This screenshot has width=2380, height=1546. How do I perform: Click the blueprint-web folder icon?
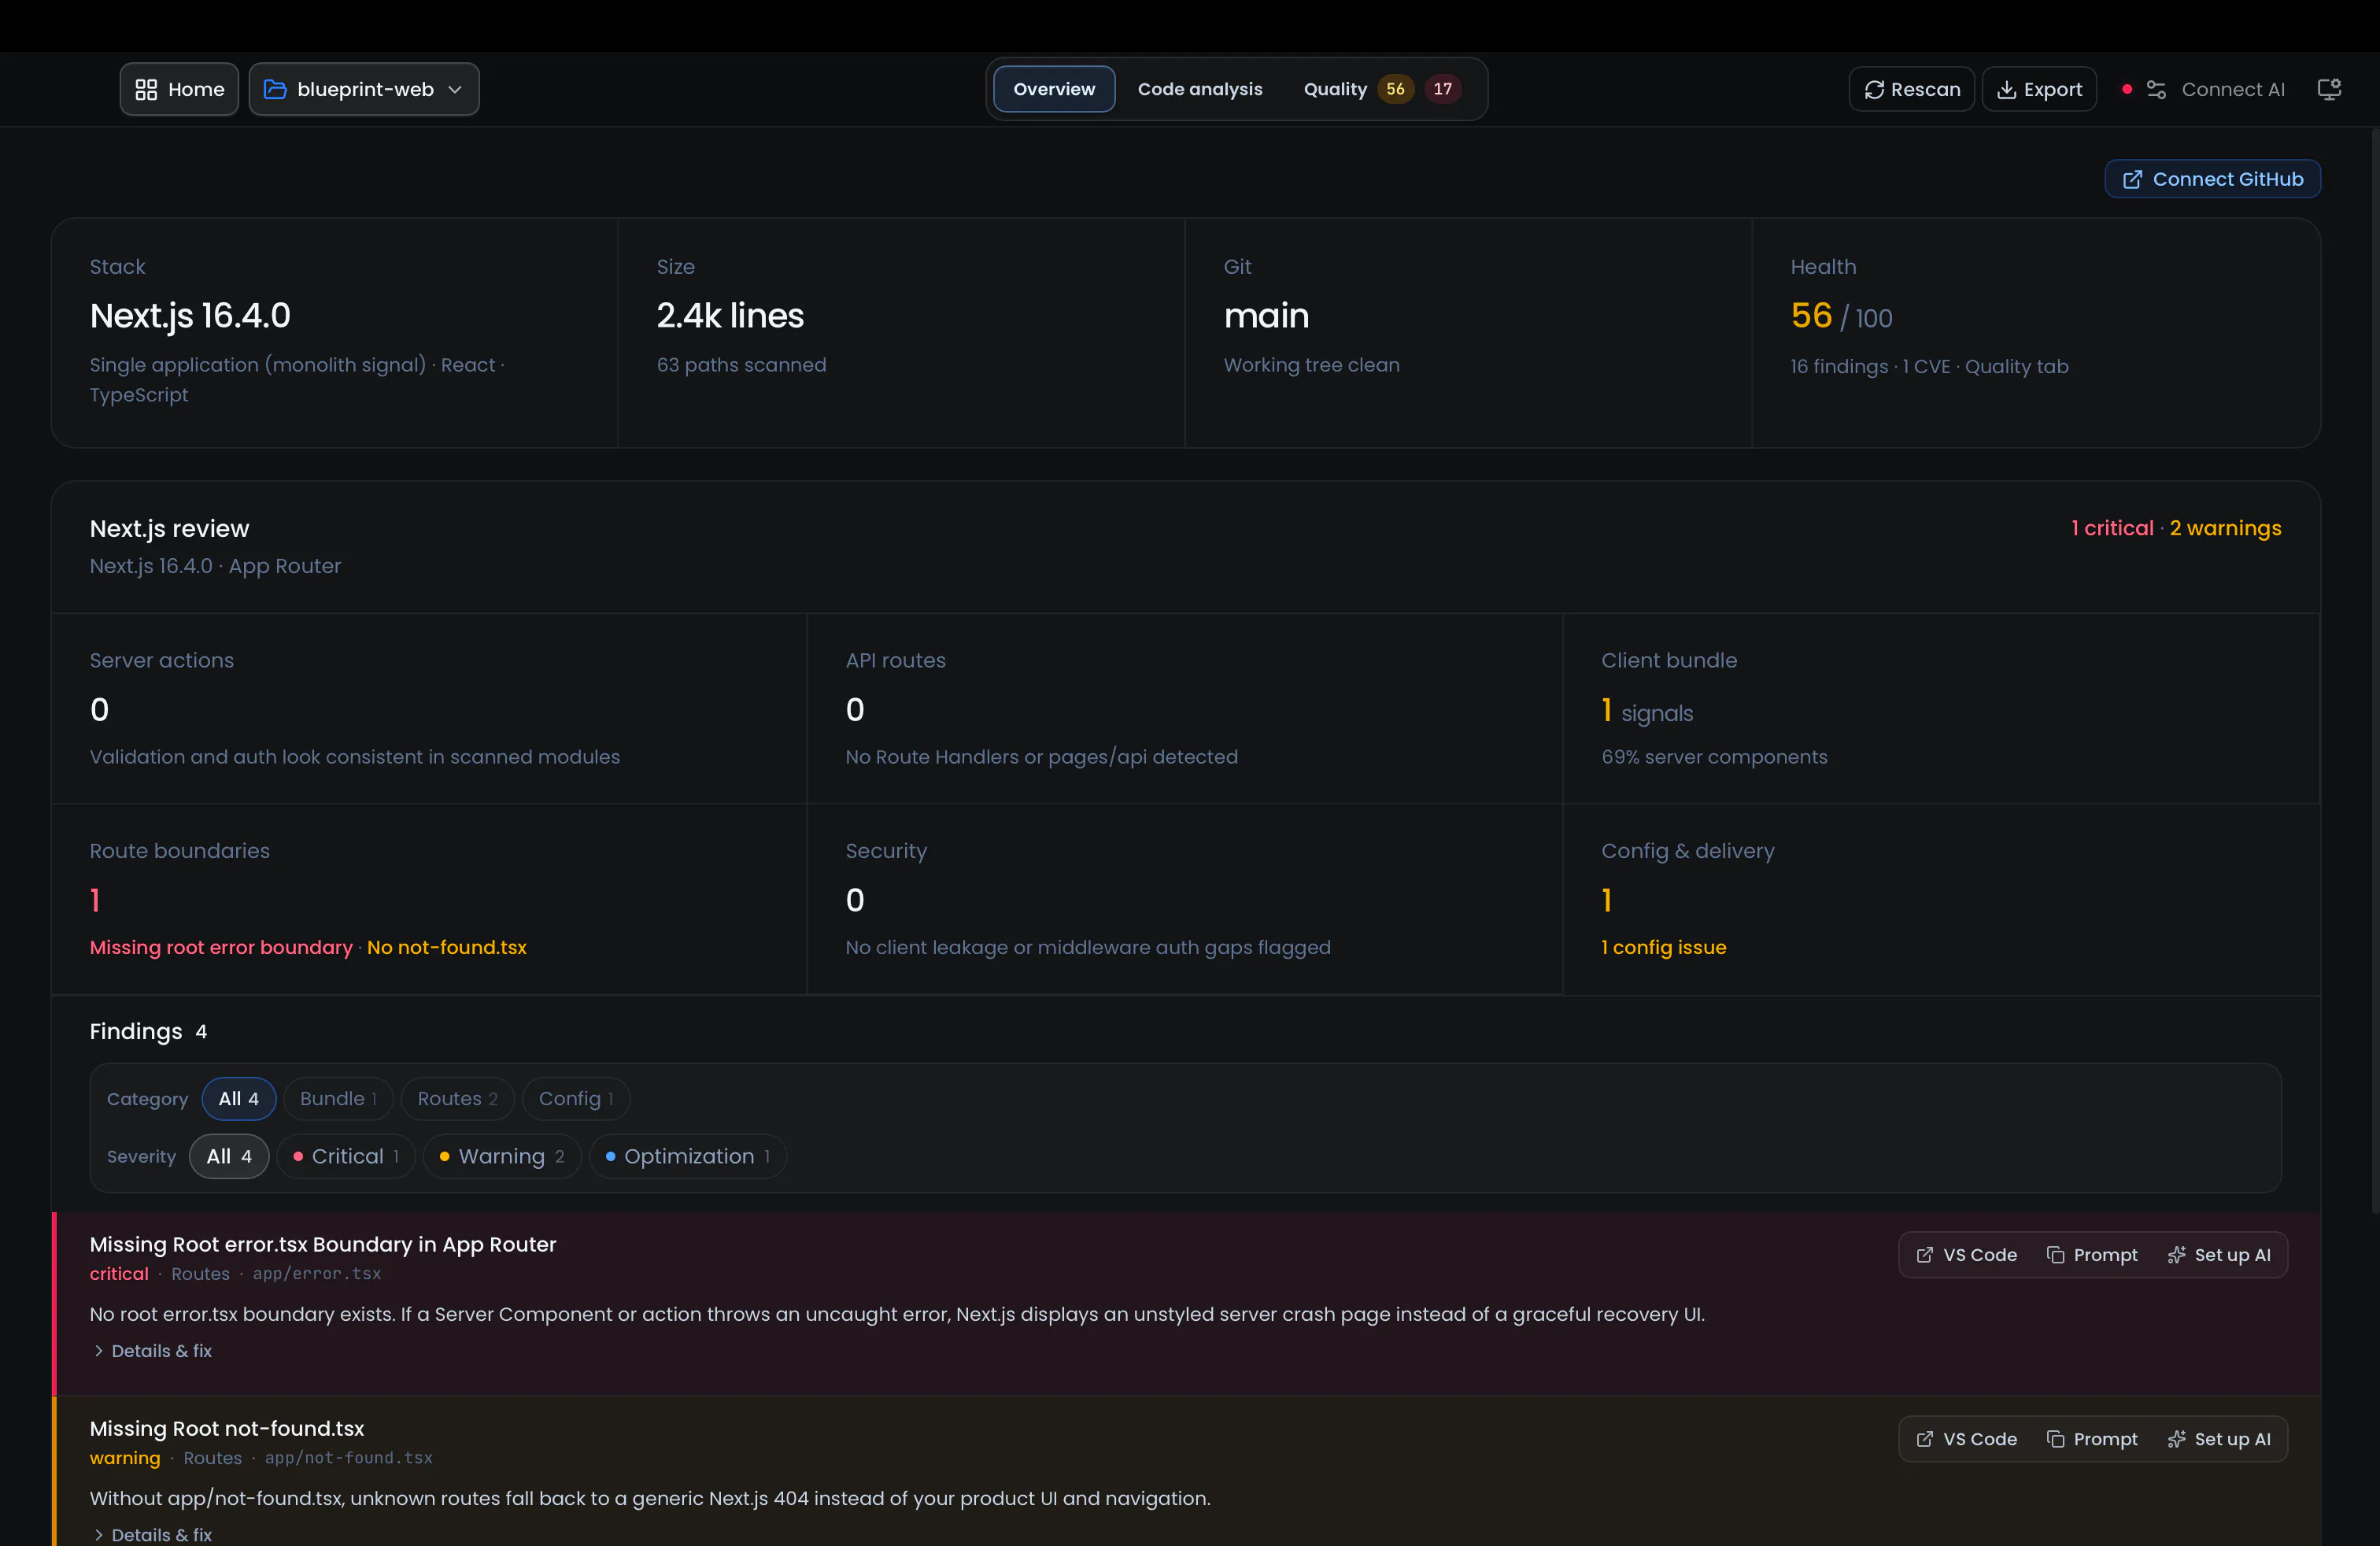pos(275,90)
